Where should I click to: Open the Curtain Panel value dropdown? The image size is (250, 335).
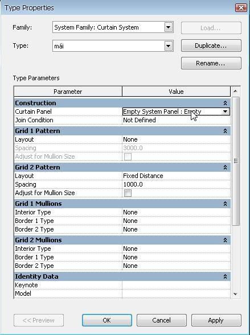[225, 111]
